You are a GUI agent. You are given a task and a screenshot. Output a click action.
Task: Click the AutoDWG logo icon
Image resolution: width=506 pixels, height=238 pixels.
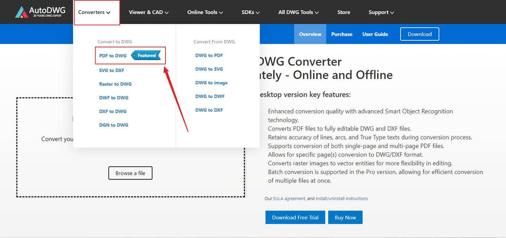22,12
